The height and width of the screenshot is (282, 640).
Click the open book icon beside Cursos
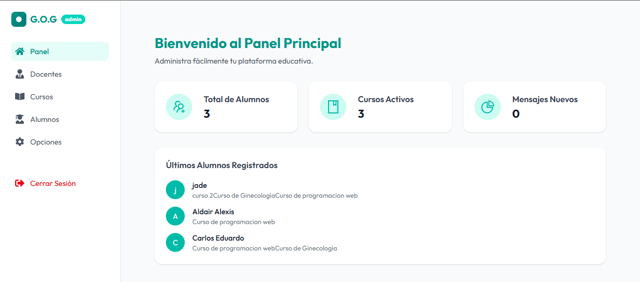20,97
